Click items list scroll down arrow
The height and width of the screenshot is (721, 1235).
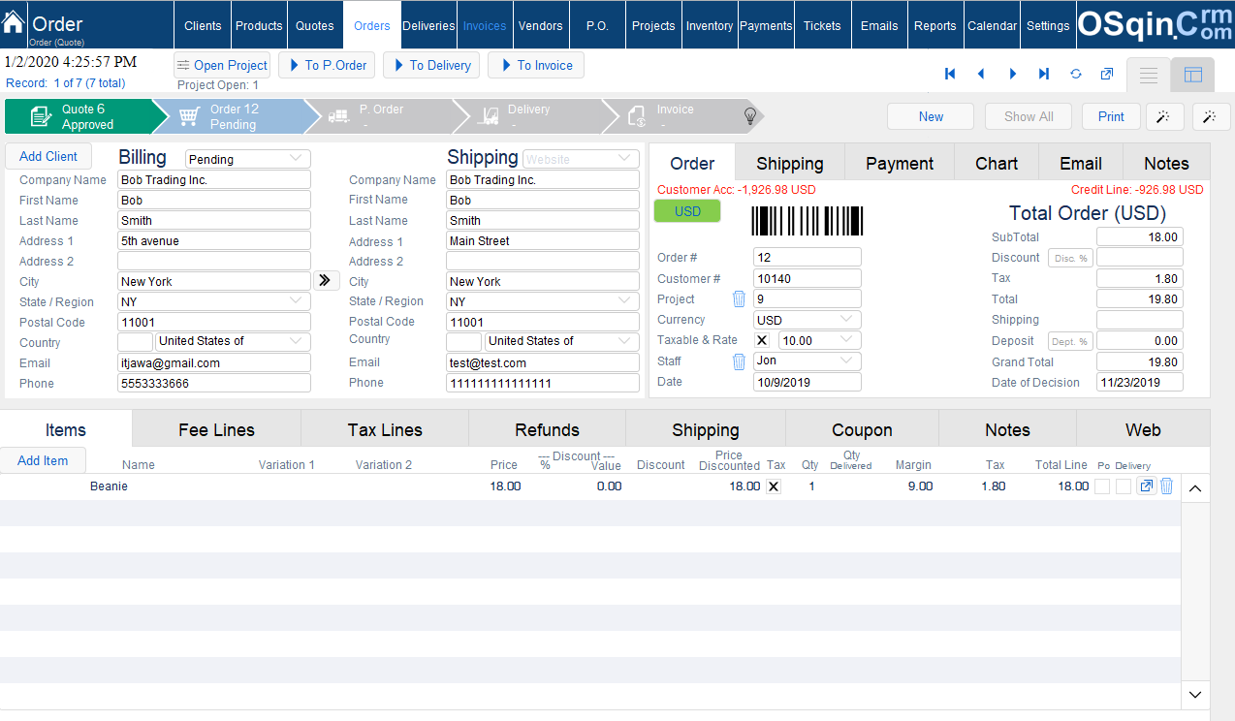pos(1195,695)
